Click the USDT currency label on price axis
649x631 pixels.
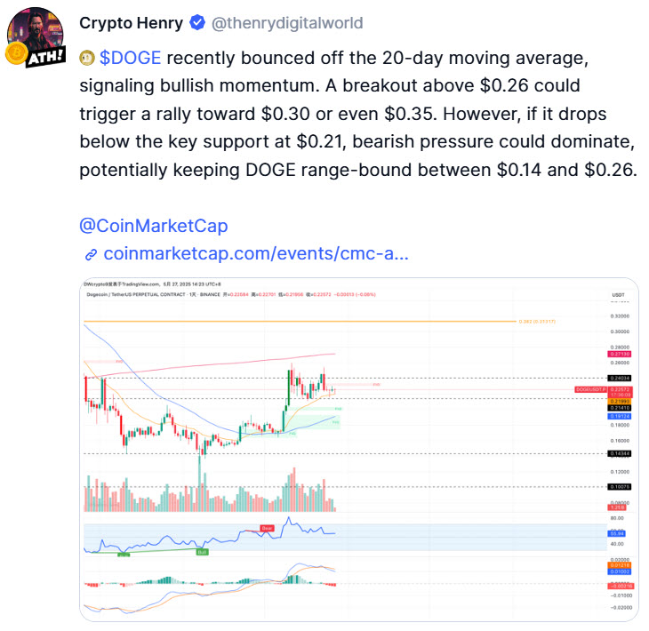click(619, 295)
